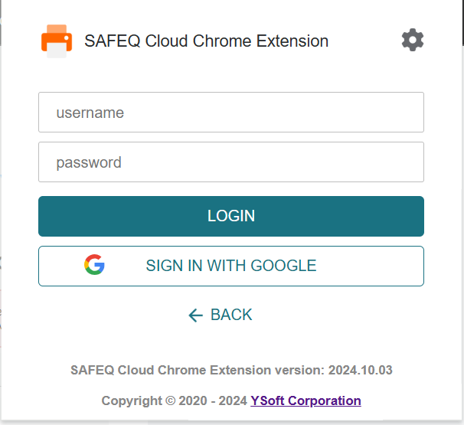
Task: Click the extension version text line
Action: click(231, 370)
